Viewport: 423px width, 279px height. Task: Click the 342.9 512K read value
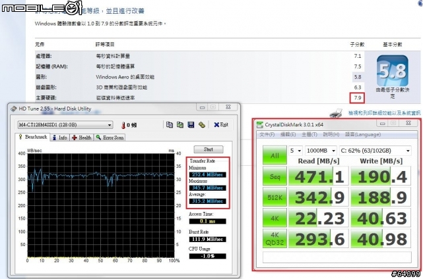[x=319, y=197]
